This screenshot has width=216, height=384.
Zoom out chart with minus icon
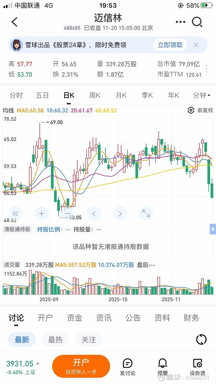pos(67,214)
